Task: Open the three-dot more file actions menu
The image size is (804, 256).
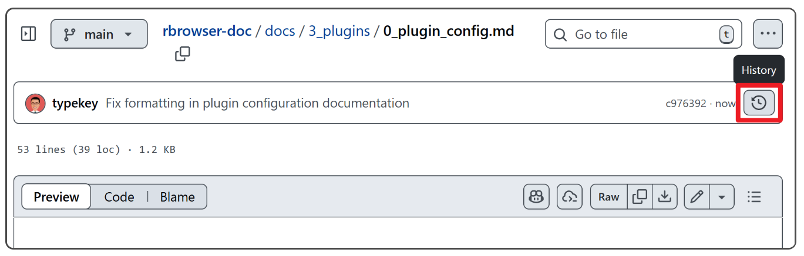Action: coord(768,34)
